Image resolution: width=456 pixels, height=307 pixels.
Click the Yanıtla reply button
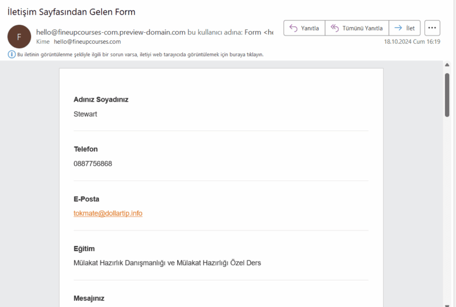tap(304, 28)
